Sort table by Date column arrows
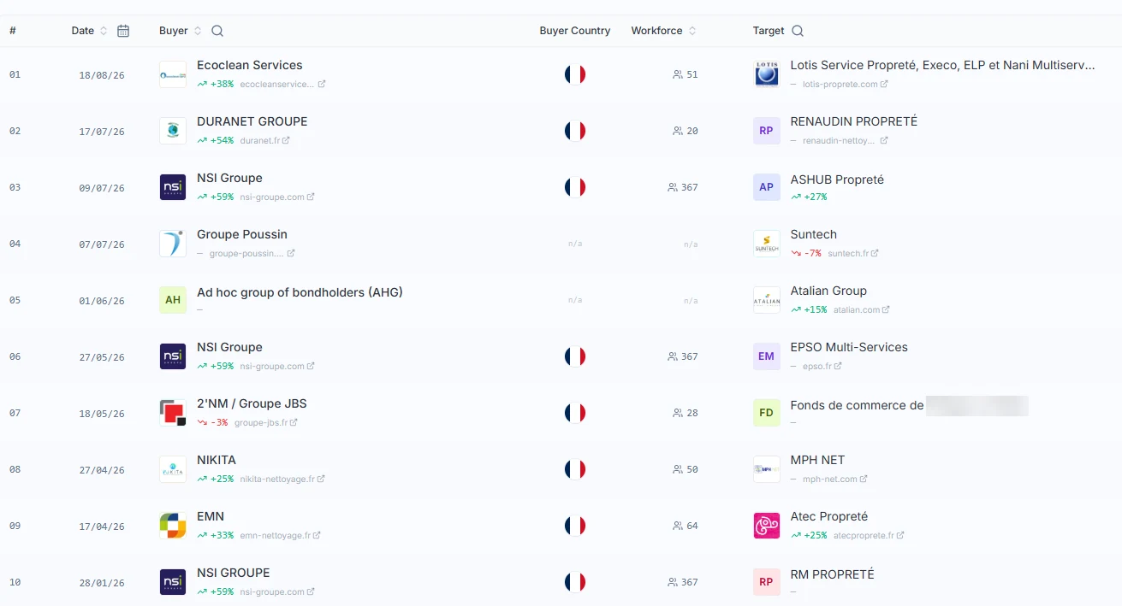Image resolution: width=1122 pixels, height=606 pixels. point(104,31)
